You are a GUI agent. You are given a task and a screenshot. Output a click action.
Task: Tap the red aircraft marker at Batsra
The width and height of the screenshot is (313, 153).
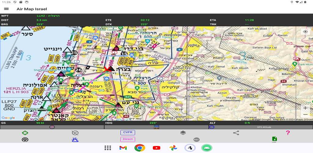107,69
